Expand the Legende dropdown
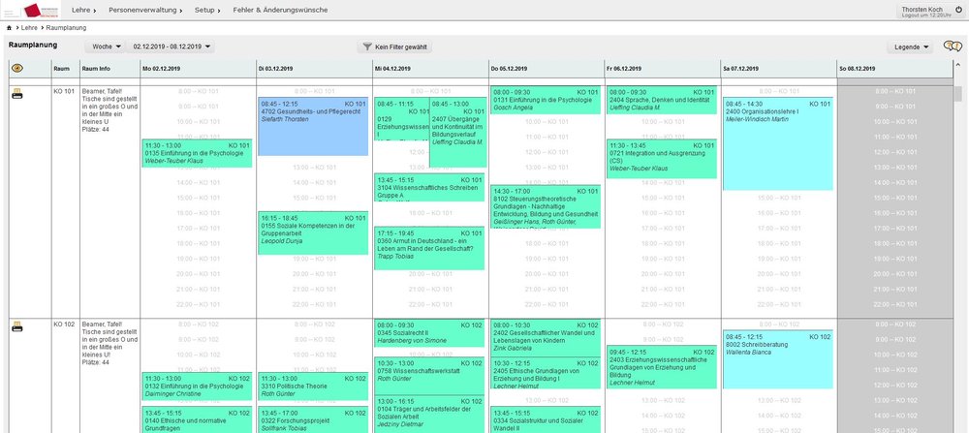This screenshot has width=969, height=433. [x=912, y=46]
